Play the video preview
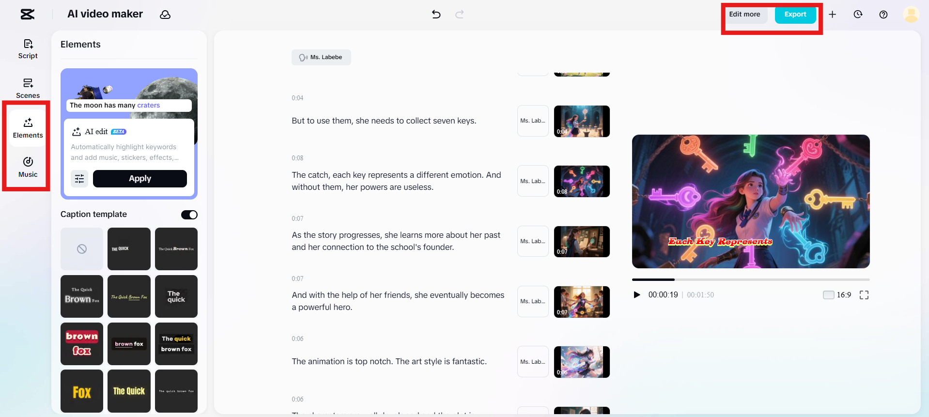This screenshot has width=929, height=417. pyautogui.click(x=637, y=295)
